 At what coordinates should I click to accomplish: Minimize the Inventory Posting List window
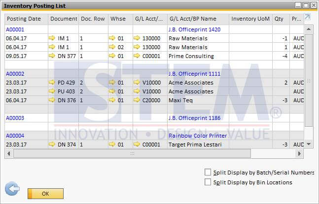click(298, 5)
